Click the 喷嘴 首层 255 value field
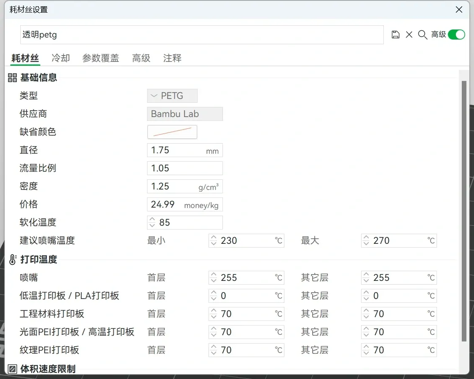Image resolution: width=474 pixels, height=379 pixels. pyautogui.click(x=246, y=278)
